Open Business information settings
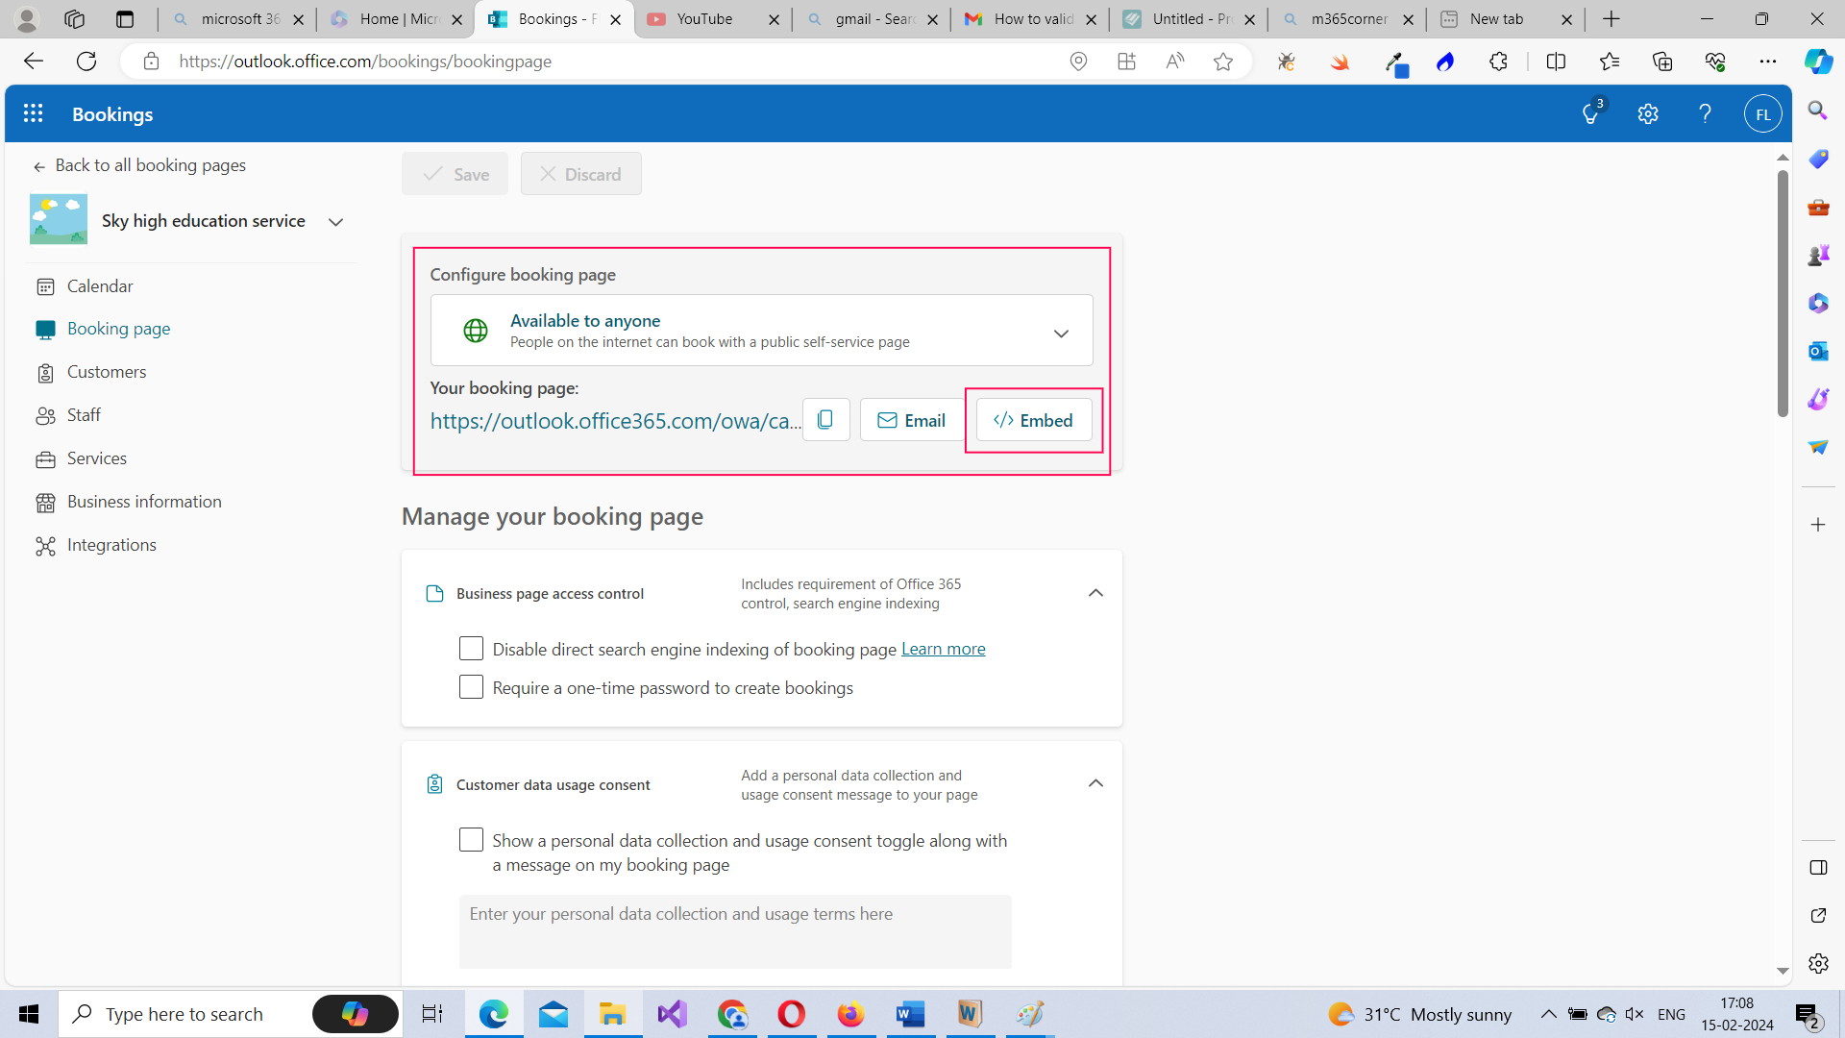This screenshot has width=1845, height=1038. click(143, 501)
